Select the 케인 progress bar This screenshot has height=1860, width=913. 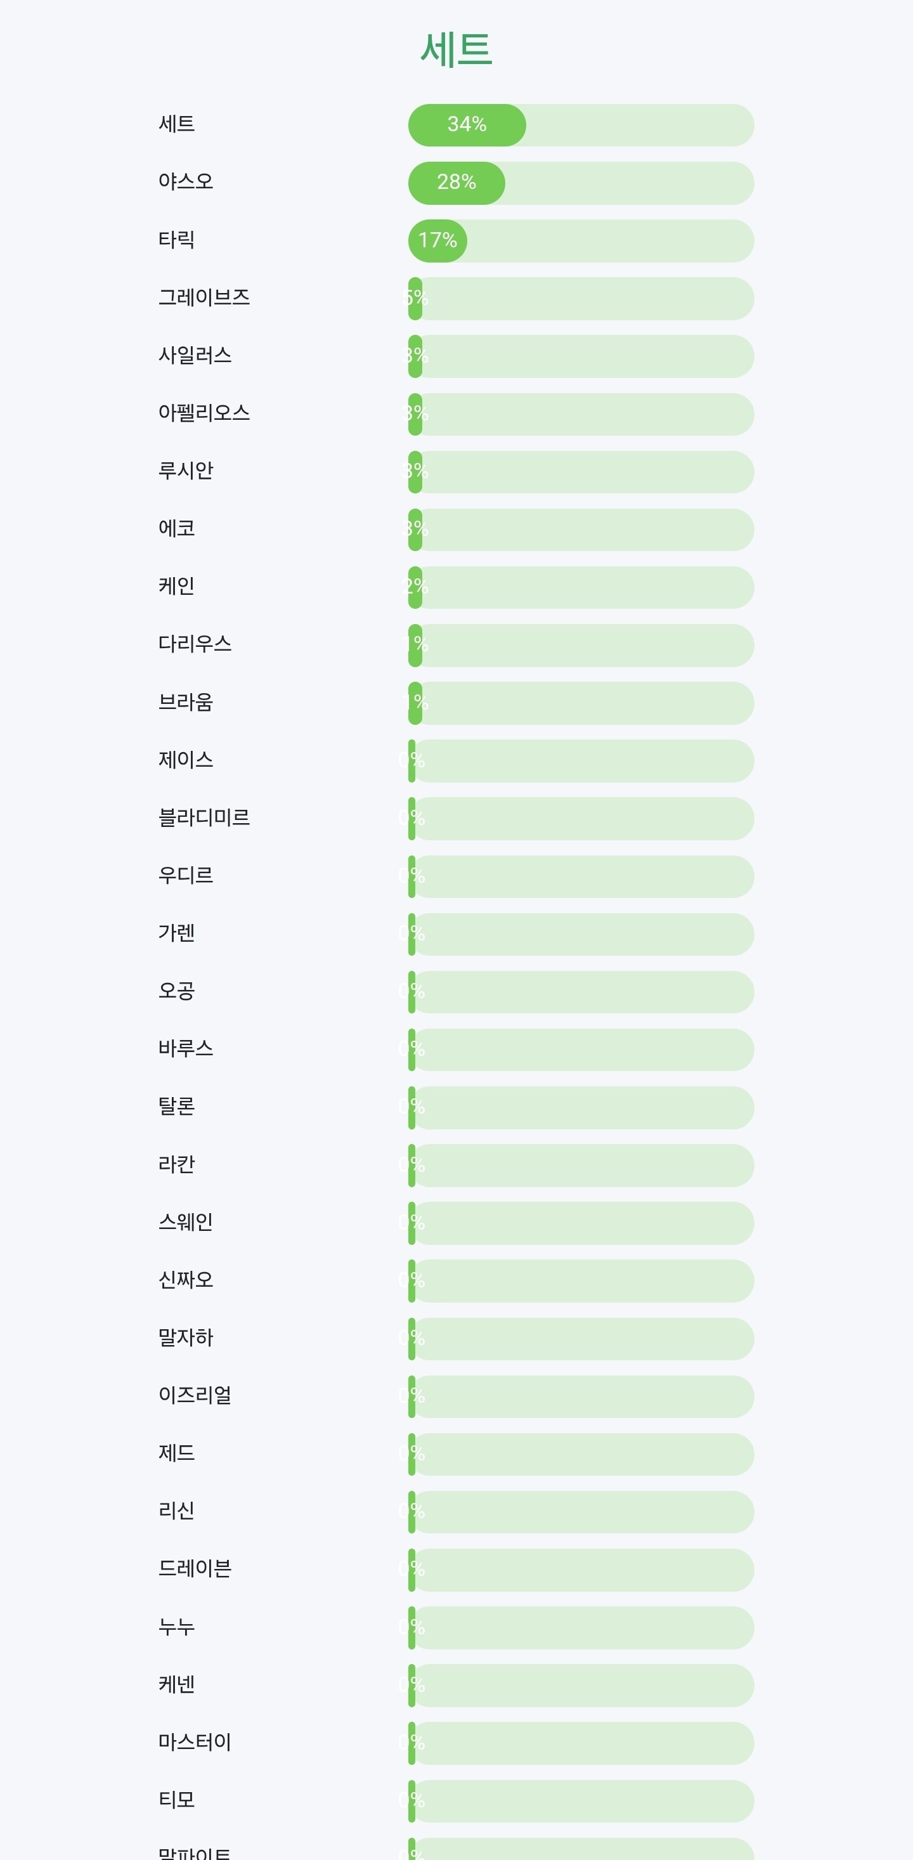(581, 587)
